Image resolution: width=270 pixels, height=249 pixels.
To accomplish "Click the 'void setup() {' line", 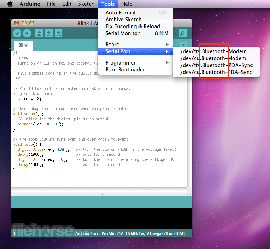I will [28, 114].
